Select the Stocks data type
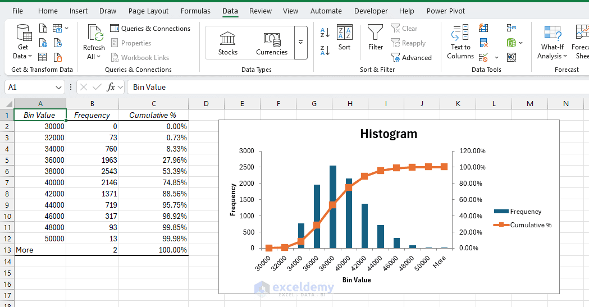This screenshot has width=589, height=307. (227, 43)
